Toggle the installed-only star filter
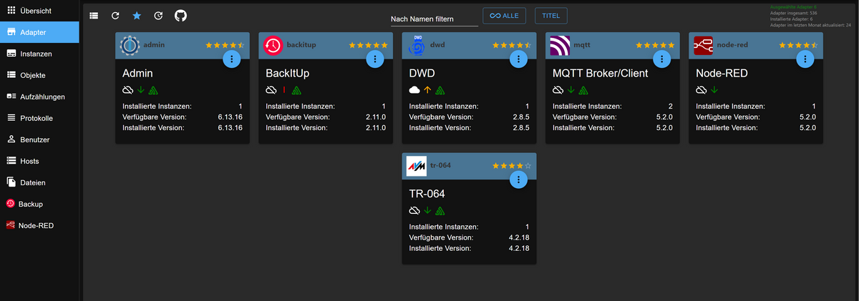Screen dimensions: 859x301 click(137, 16)
